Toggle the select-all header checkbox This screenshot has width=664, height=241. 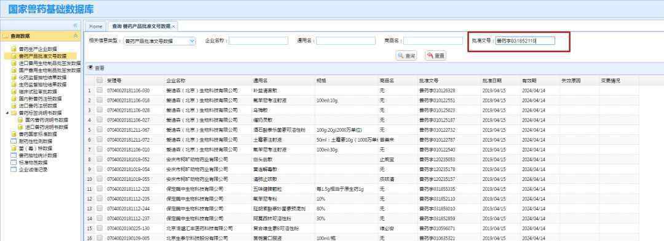pos(100,80)
